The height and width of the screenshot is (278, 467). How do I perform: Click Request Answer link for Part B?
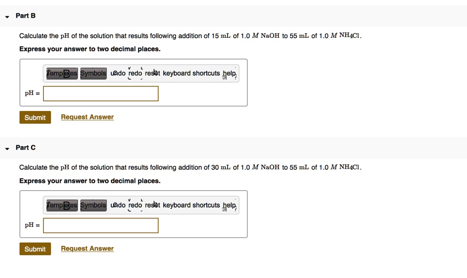click(x=87, y=117)
